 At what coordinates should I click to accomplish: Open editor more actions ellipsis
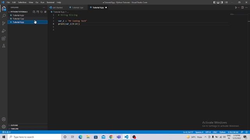246,7
